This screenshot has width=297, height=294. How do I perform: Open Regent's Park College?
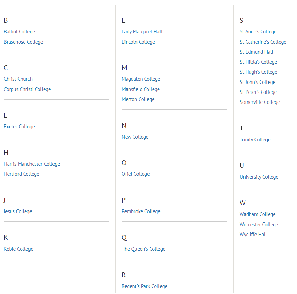[x=144, y=286]
